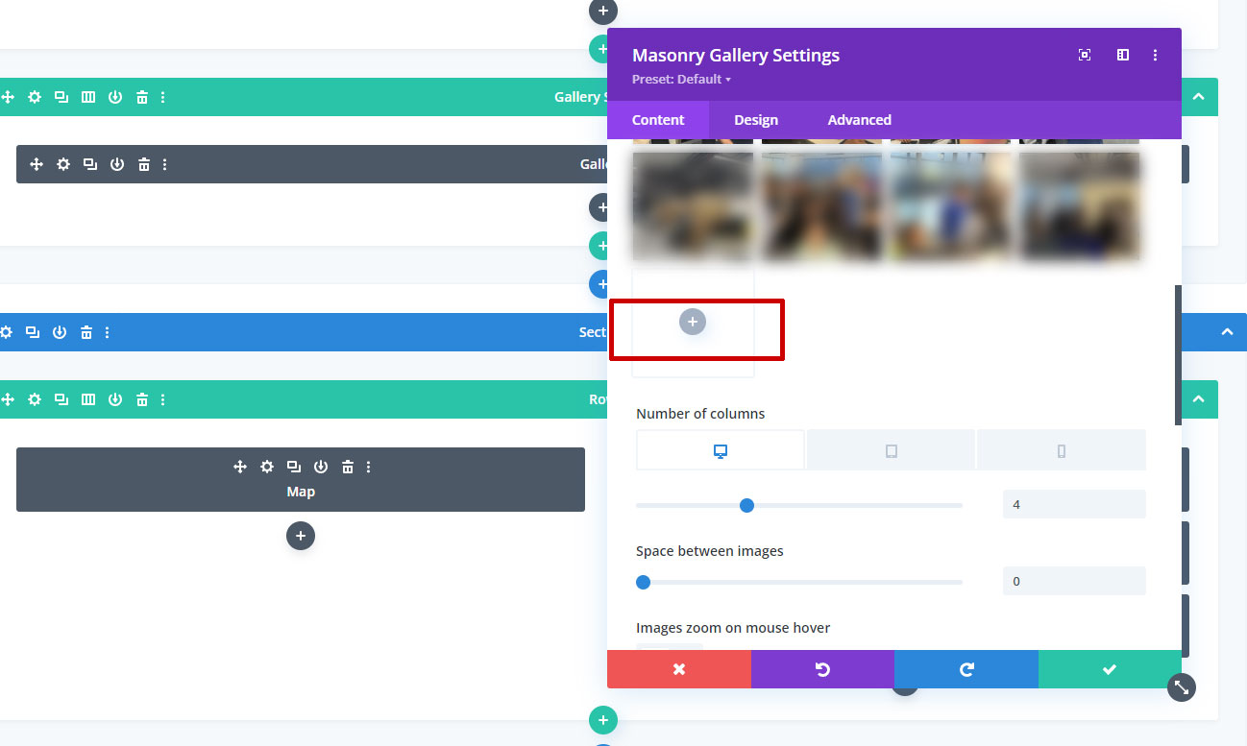Add new section with blue plus button

point(598,284)
